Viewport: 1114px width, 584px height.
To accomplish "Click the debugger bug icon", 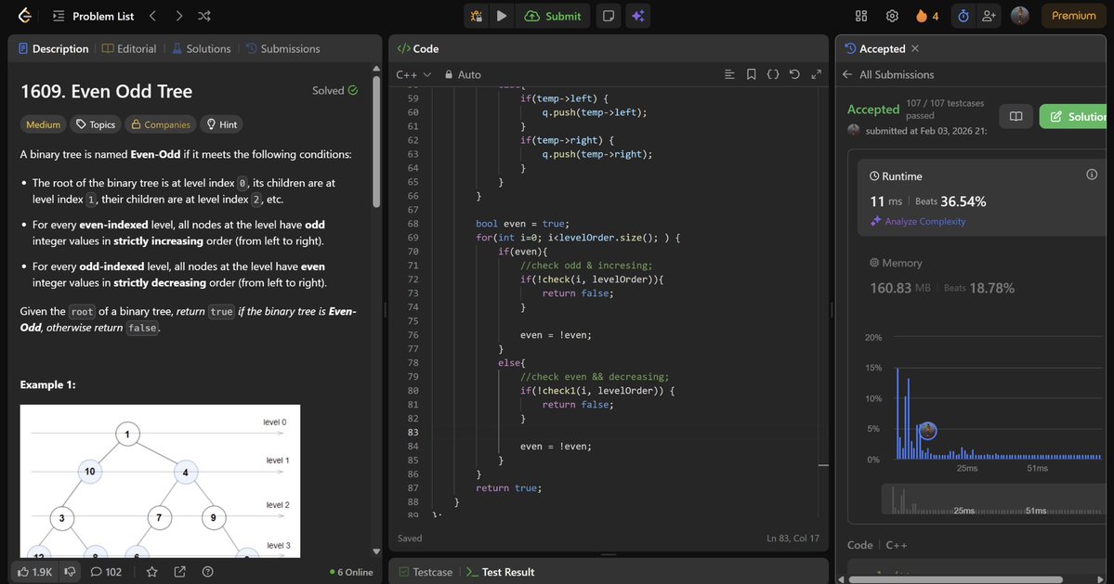I will 476,16.
